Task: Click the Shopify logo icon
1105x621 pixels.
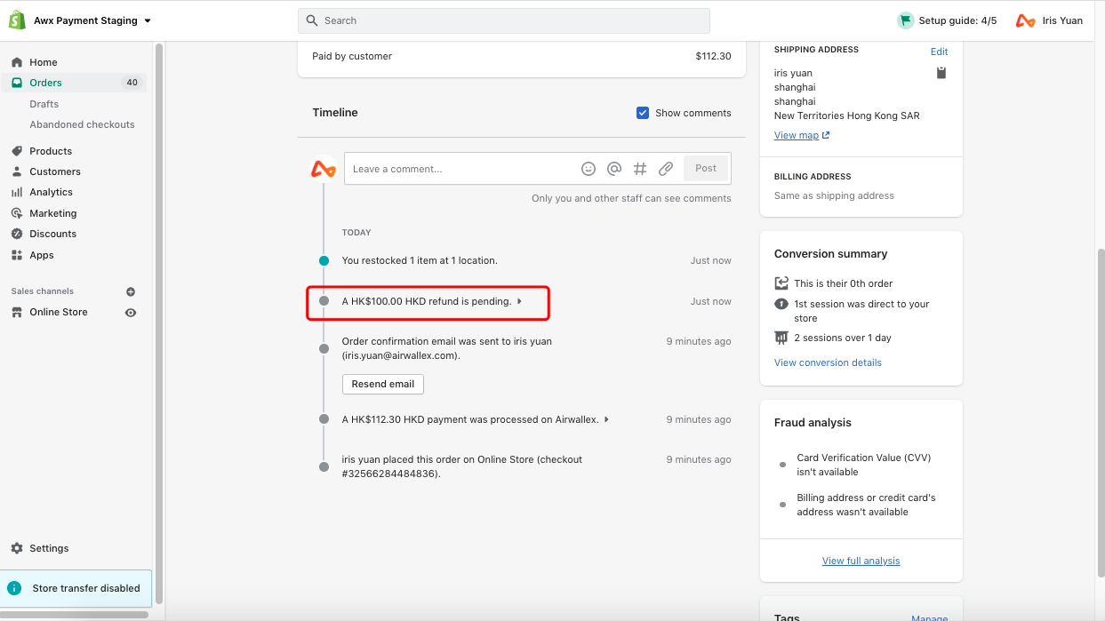Action: (17, 20)
